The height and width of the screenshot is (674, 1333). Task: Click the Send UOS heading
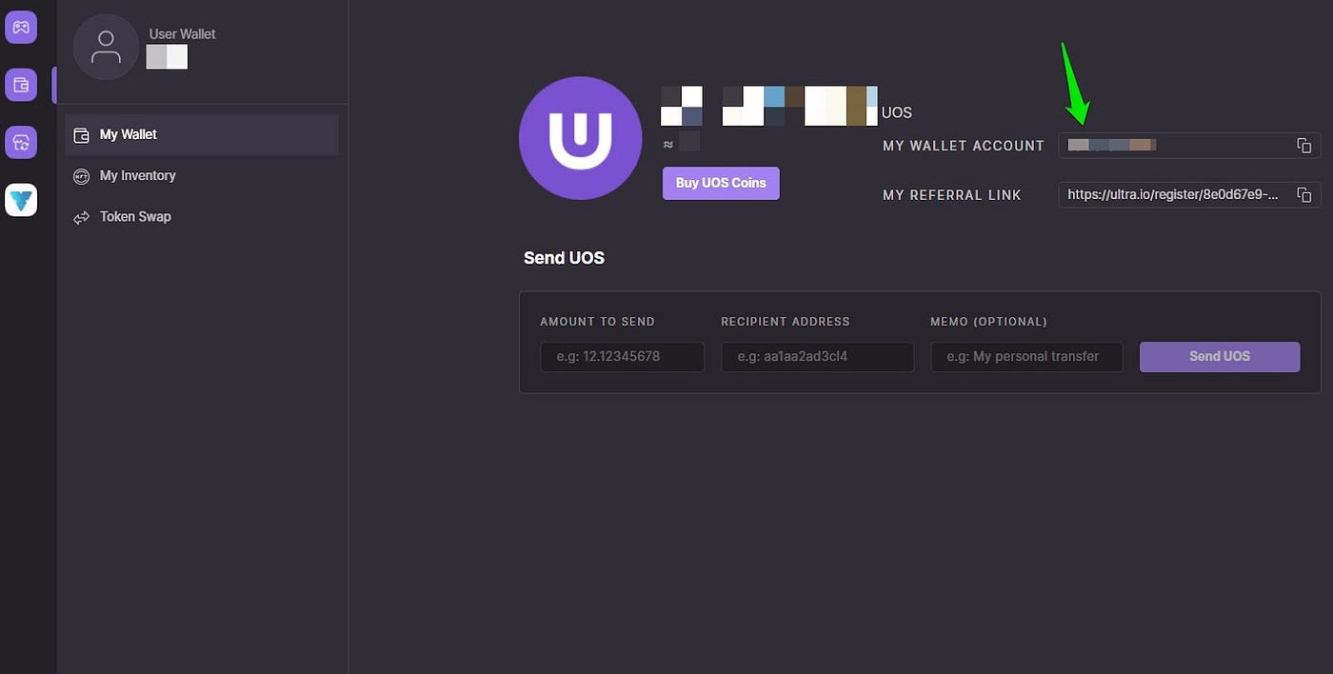[x=564, y=258]
